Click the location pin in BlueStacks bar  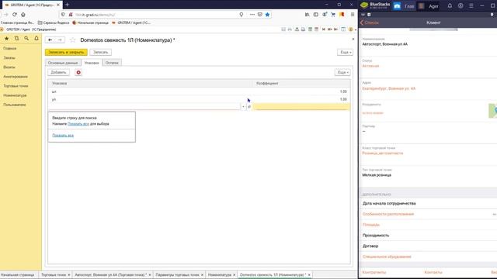(492, 15)
